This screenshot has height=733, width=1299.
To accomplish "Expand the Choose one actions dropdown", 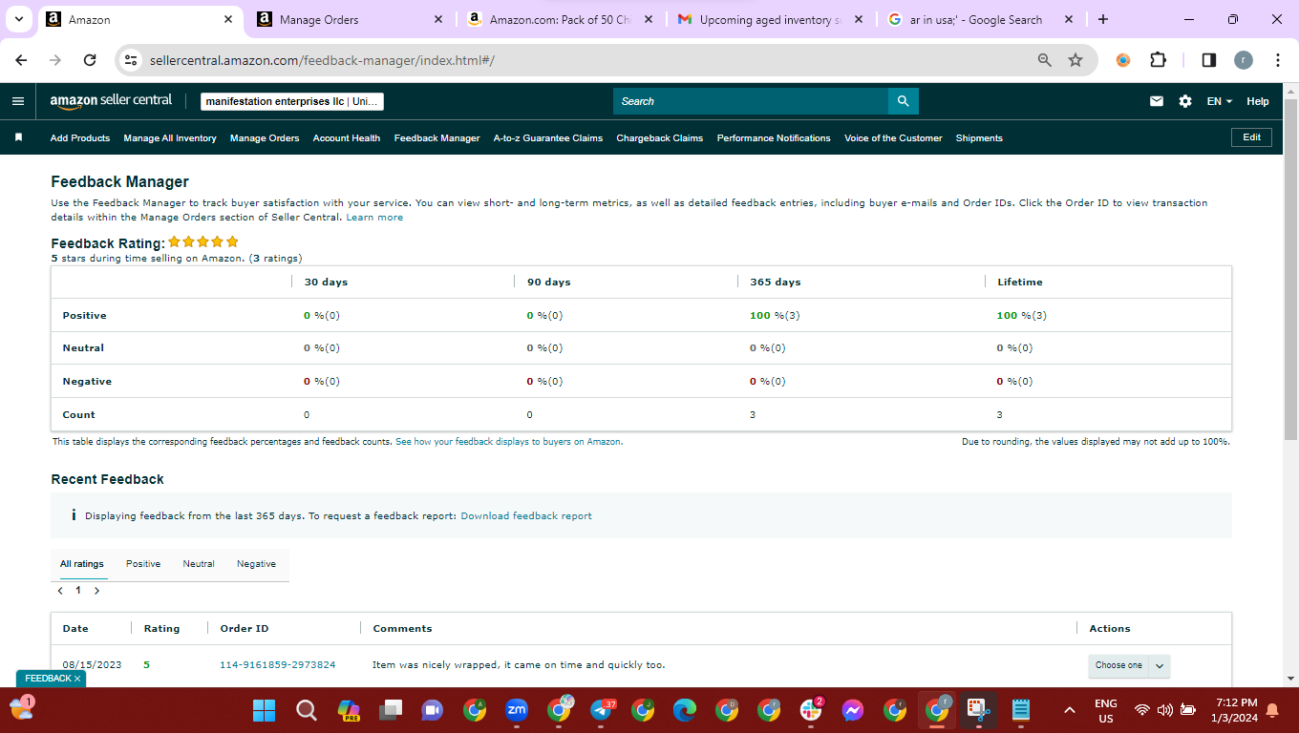I will point(1129,665).
